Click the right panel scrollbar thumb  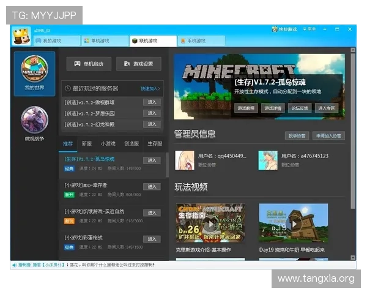point(353,130)
